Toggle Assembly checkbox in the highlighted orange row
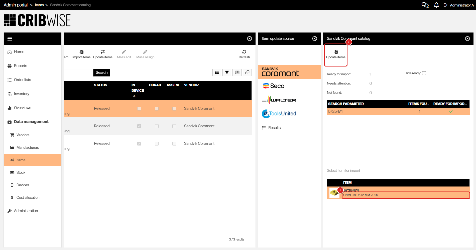The height and width of the screenshot is (250, 476). pyautogui.click(x=174, y=108)
